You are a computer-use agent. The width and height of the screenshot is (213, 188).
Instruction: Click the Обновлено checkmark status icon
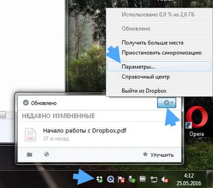click(x=26, y=103)
